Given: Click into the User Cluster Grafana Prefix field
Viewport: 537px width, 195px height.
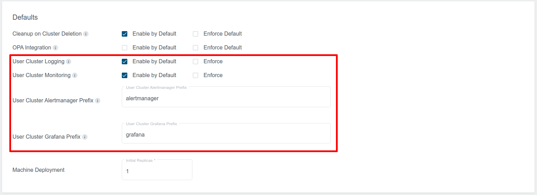Looking at the screenshot, I should [x=226, y=135].
